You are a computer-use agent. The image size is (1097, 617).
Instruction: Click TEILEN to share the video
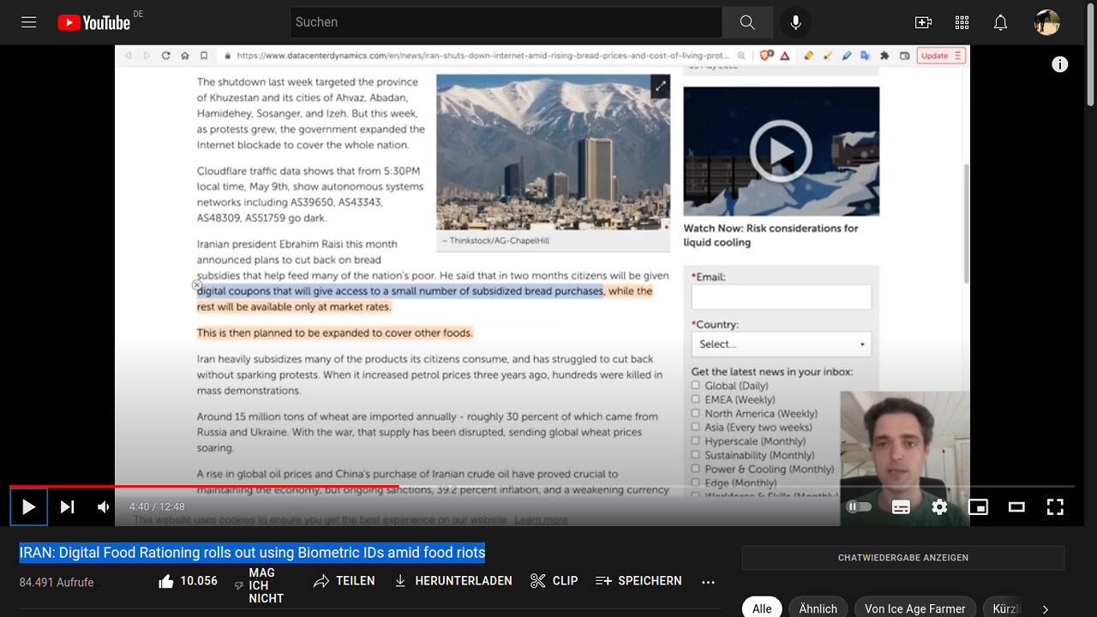tap(344, 581)
